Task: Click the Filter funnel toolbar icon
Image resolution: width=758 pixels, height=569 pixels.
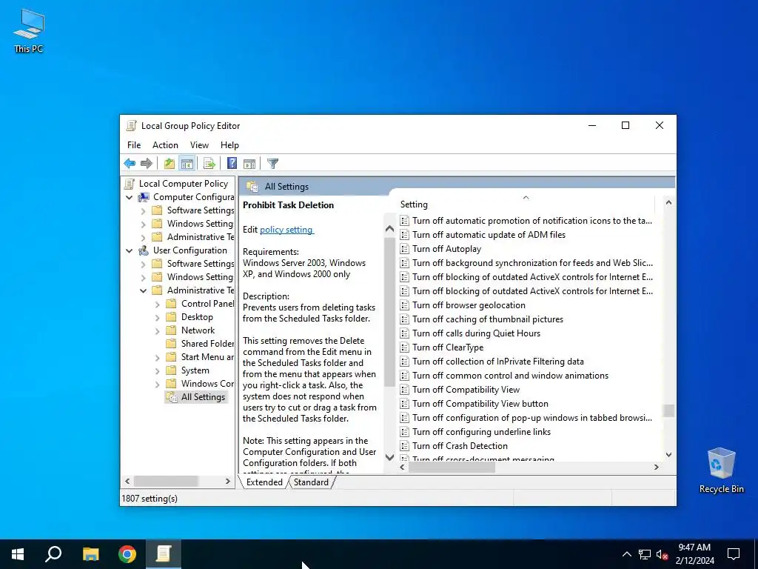Action: [272, 164]
